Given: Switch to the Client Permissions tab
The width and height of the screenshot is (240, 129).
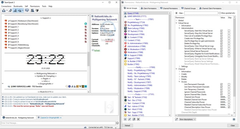Looking at the screenshot, I should pyautogui.click(x=149, y=8).
